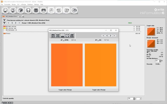Click the small checkbox on Target color swatch

(x=148, y=29)
